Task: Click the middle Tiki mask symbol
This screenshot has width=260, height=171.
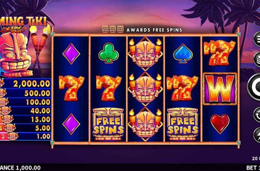Action: pyautogui.click(x=145, y=89)
